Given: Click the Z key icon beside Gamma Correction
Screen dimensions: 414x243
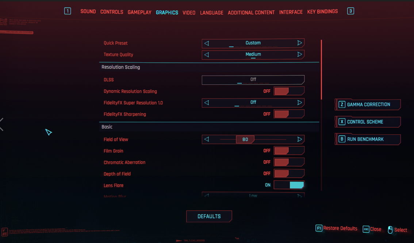Looking at the screenshot, I should (342, 104).
